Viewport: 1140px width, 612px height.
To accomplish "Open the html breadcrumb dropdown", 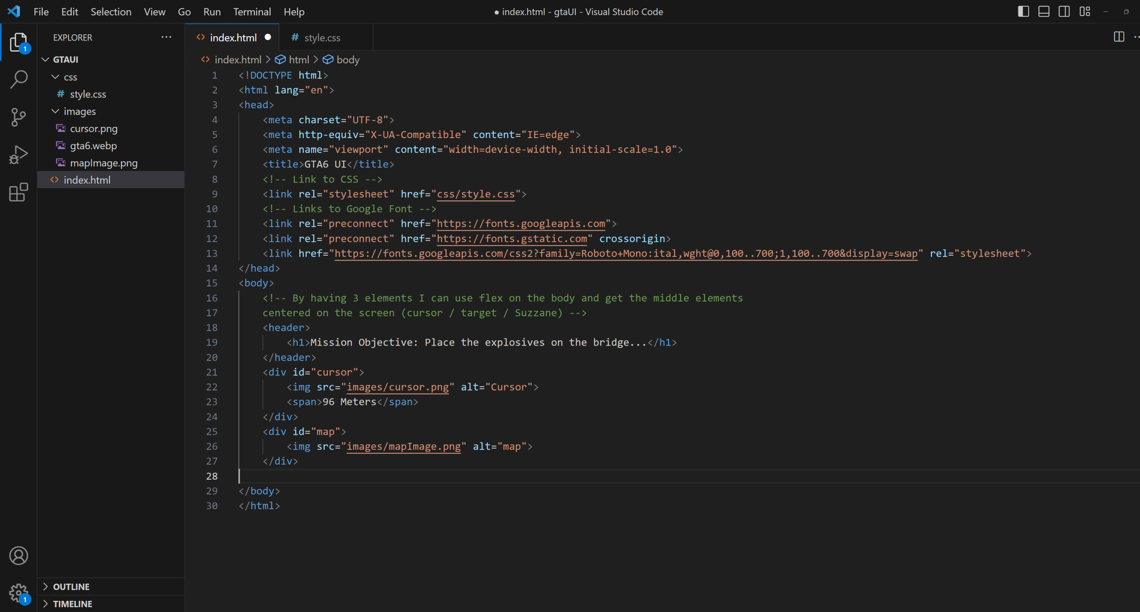I will point(292,59).
